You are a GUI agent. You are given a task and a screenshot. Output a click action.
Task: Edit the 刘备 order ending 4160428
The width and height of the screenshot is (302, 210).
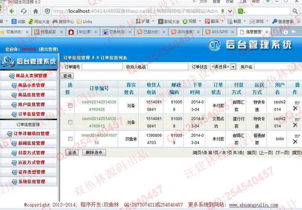coord(297,103)
